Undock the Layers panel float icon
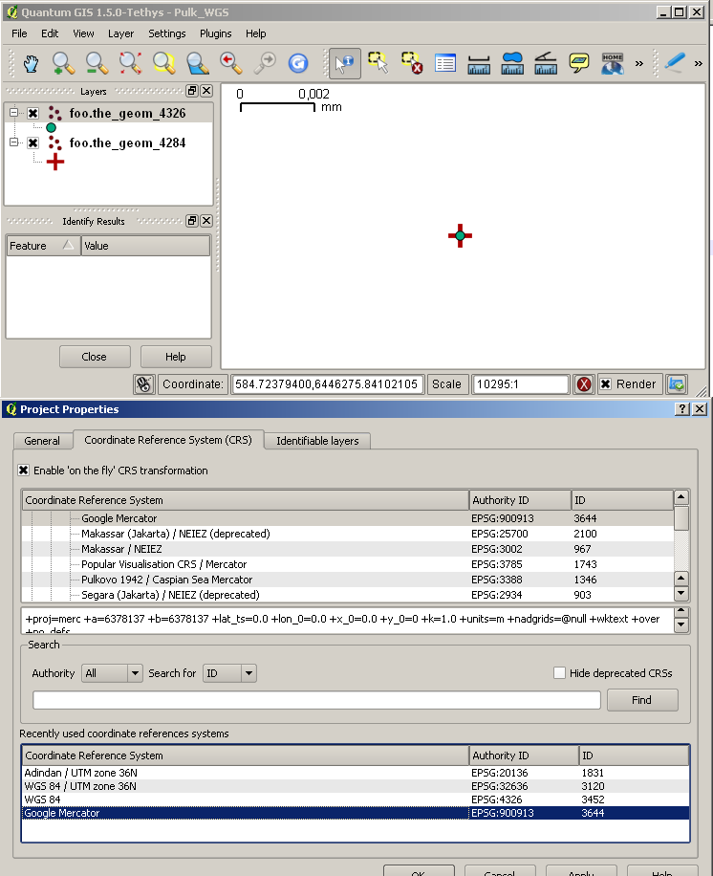The image size is (713, 876). [x=192, y=91]
